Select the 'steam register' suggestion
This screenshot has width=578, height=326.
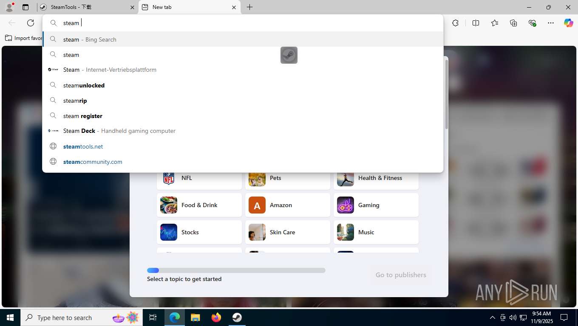pyautogui.click(x=243, y=116)
